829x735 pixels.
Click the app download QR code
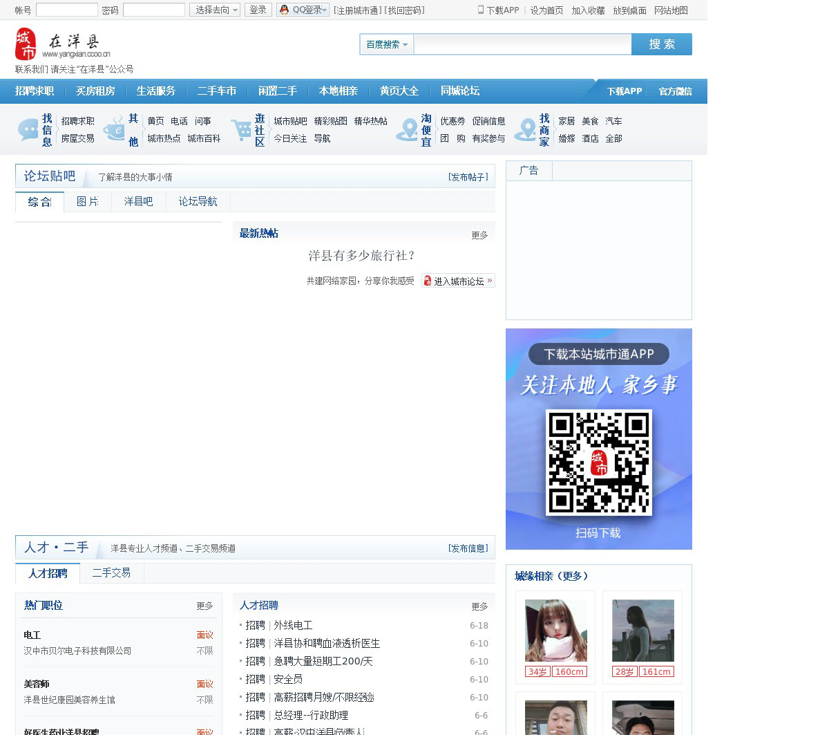598,462
